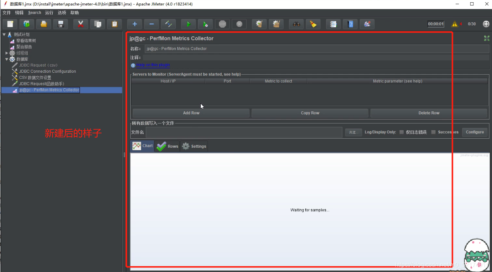Click the New test plan toolbar icon

tap(10, 24)
